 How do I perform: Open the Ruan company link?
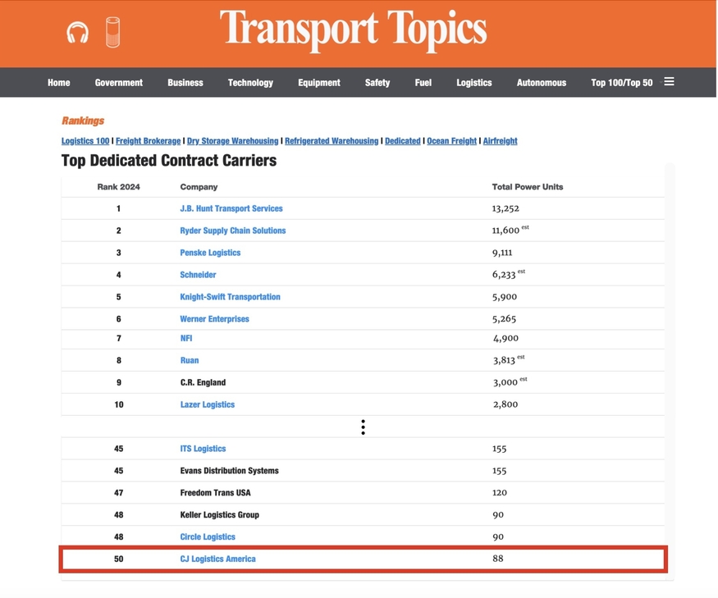tap(190, 360)
